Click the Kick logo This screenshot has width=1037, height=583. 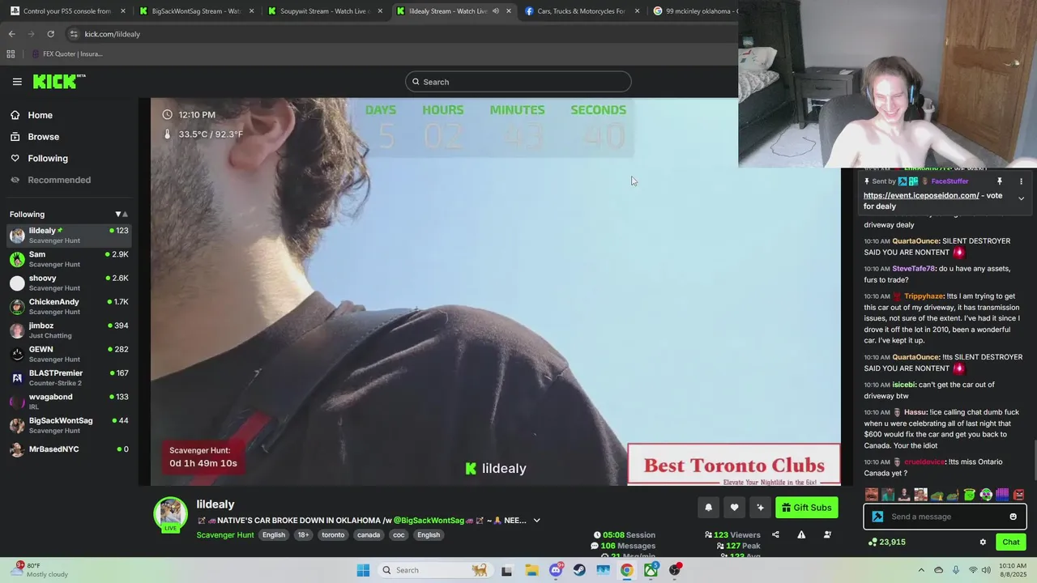click(59, 81)
